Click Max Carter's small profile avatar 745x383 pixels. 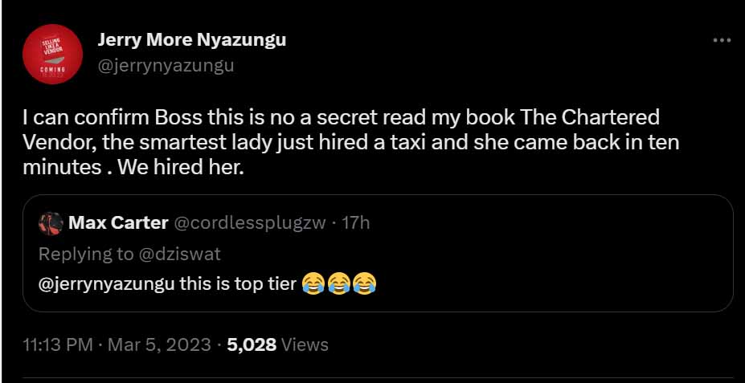coord(51,223)
